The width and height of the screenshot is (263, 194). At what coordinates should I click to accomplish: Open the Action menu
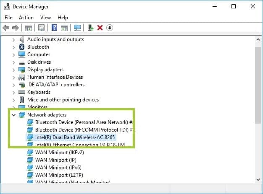pos(26,18)
